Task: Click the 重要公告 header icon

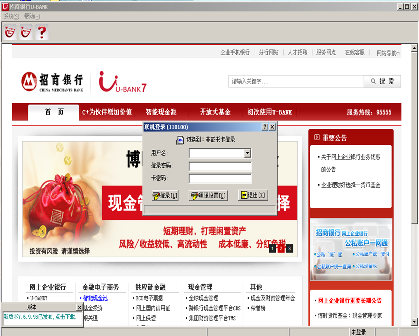Action: pyautogui.click(x=317, y=137)
